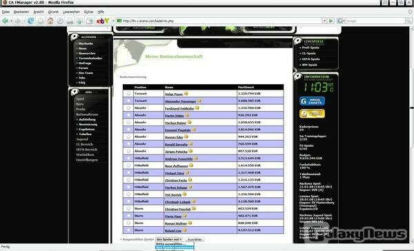The width and height of the screenshot is (414, 251).
Task: Open downloads with the green down arrow icon
Action: coord(79,21)
